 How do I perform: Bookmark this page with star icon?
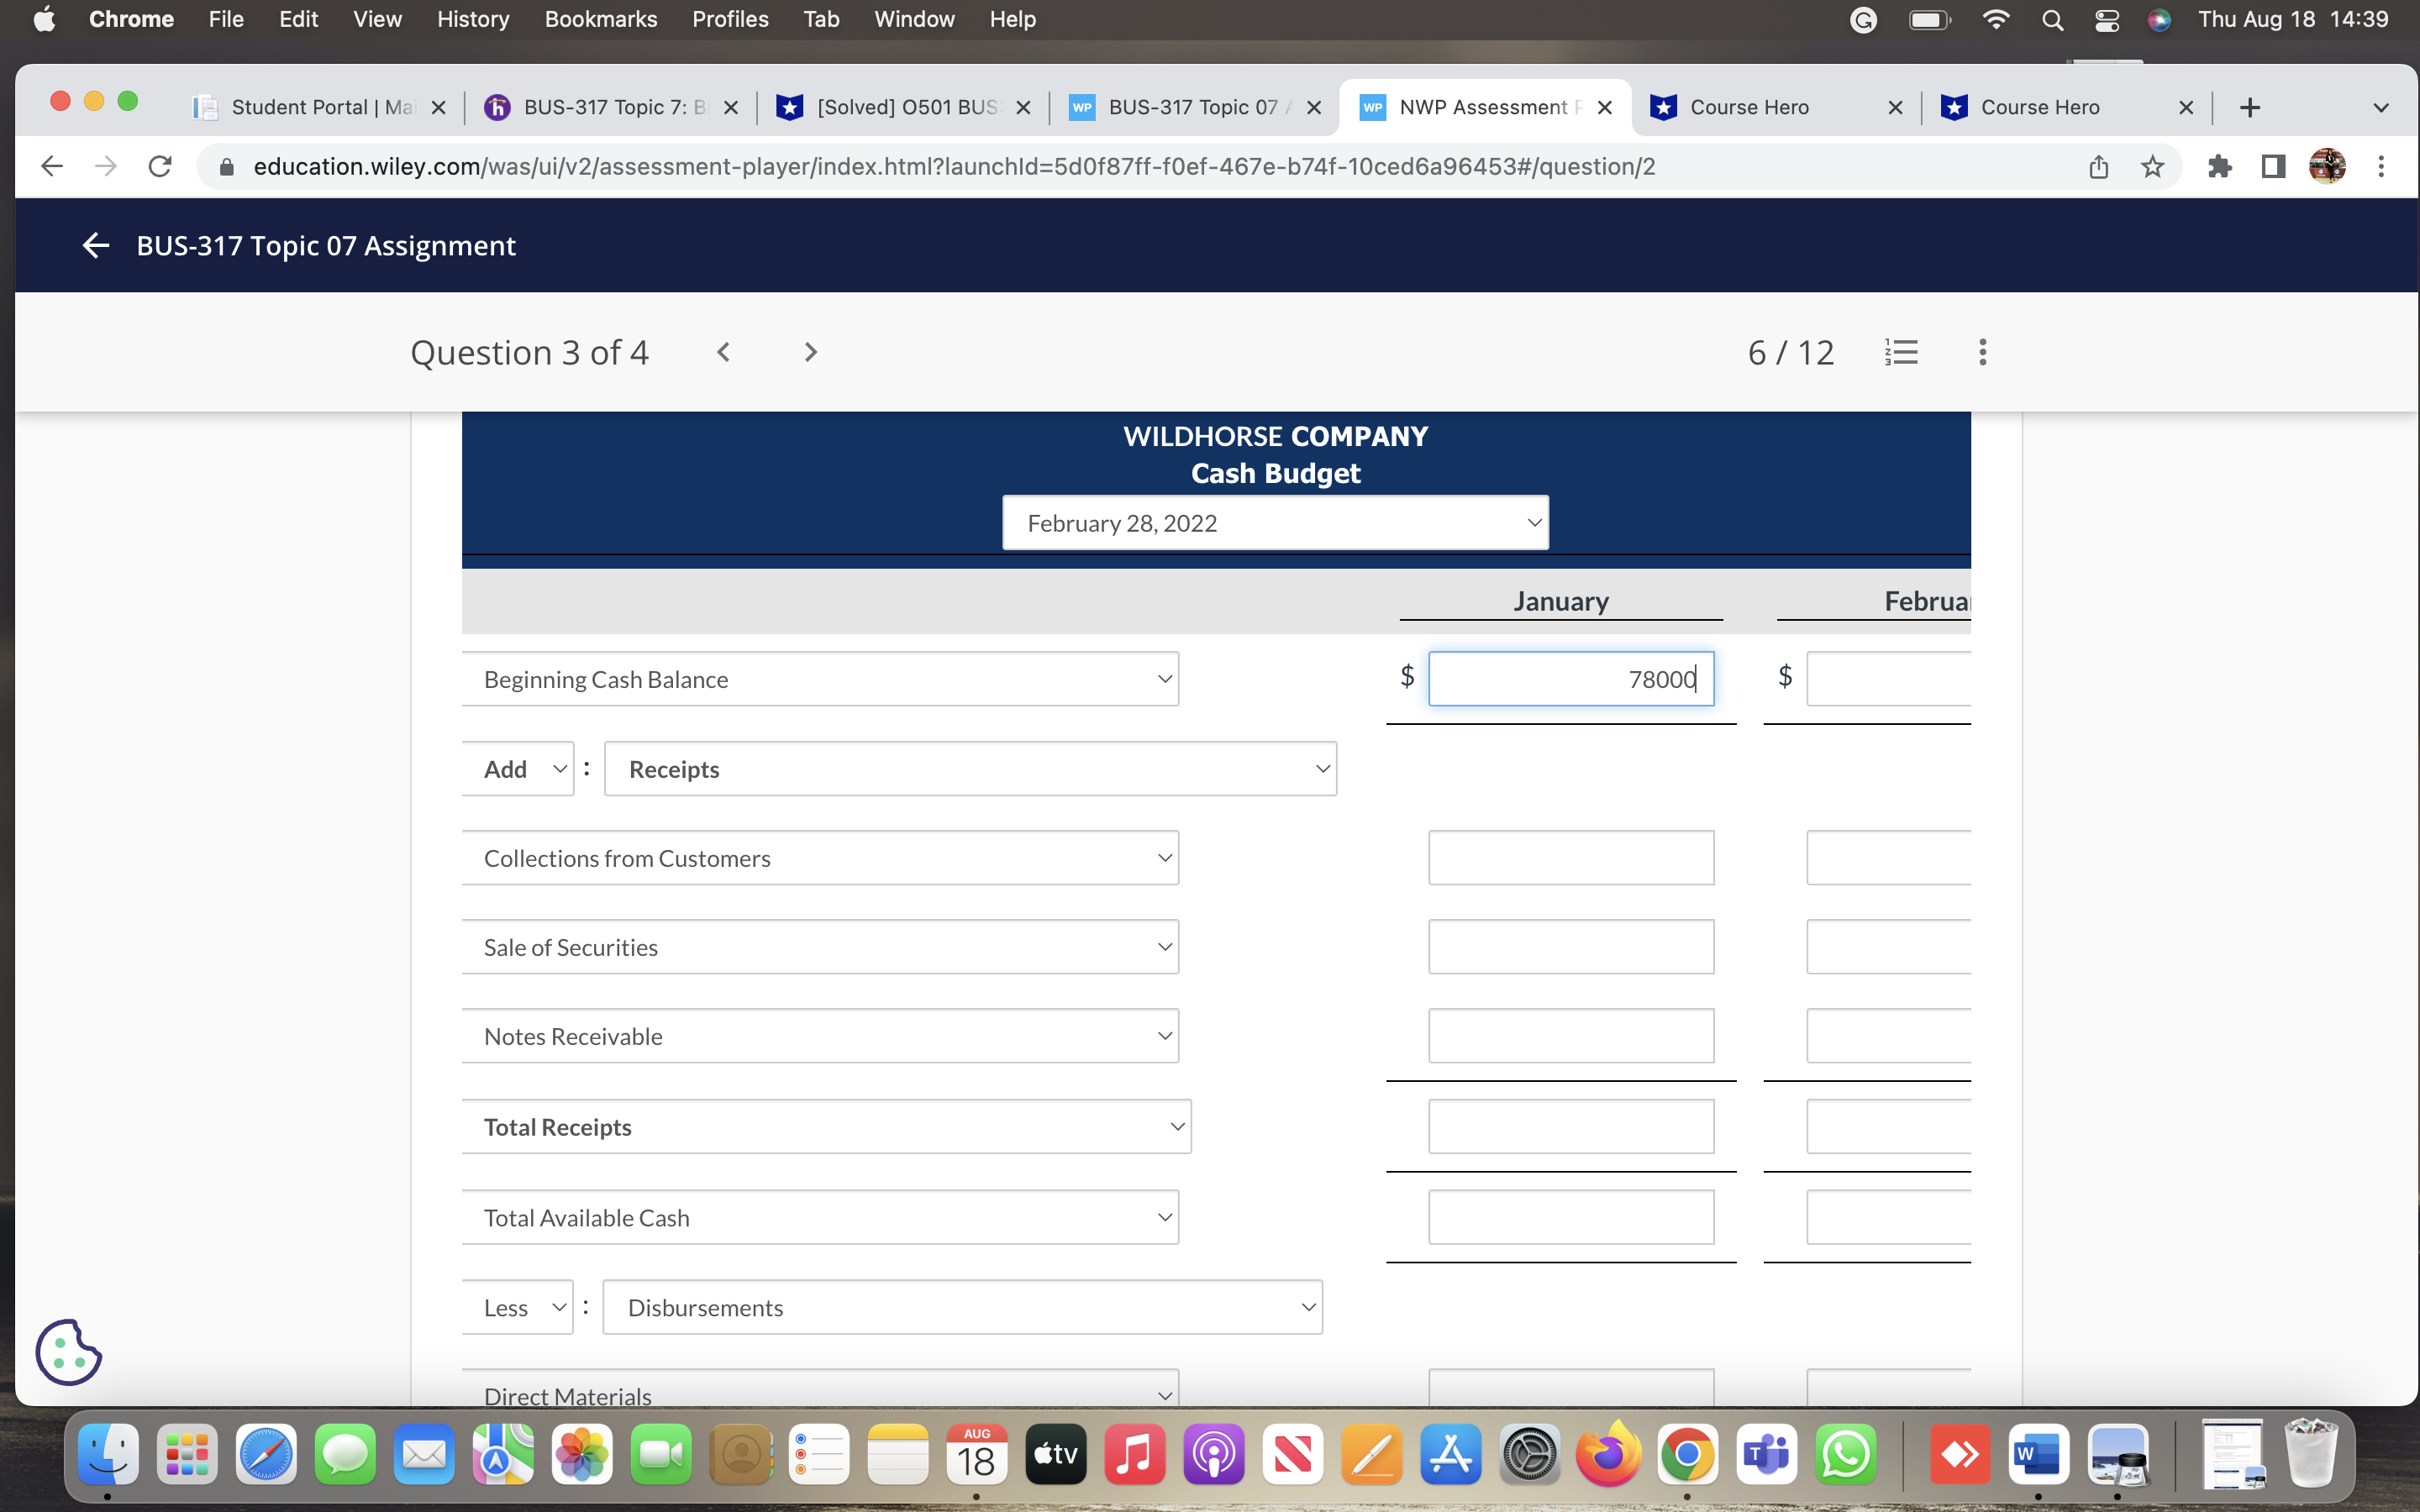[2152, 166]
